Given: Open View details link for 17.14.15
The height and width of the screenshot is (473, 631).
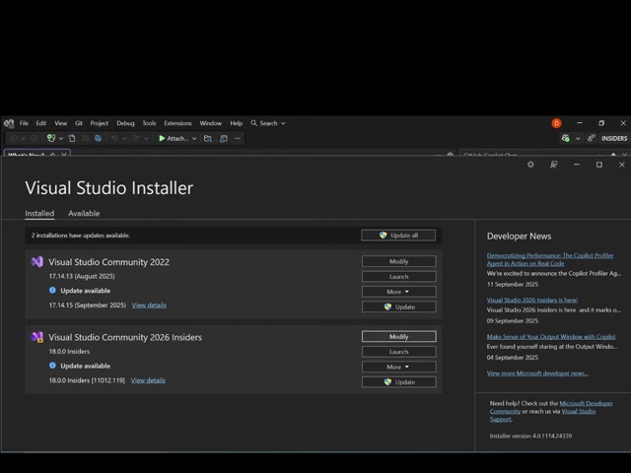Looking at the screenshot, I should pos(149,305).
